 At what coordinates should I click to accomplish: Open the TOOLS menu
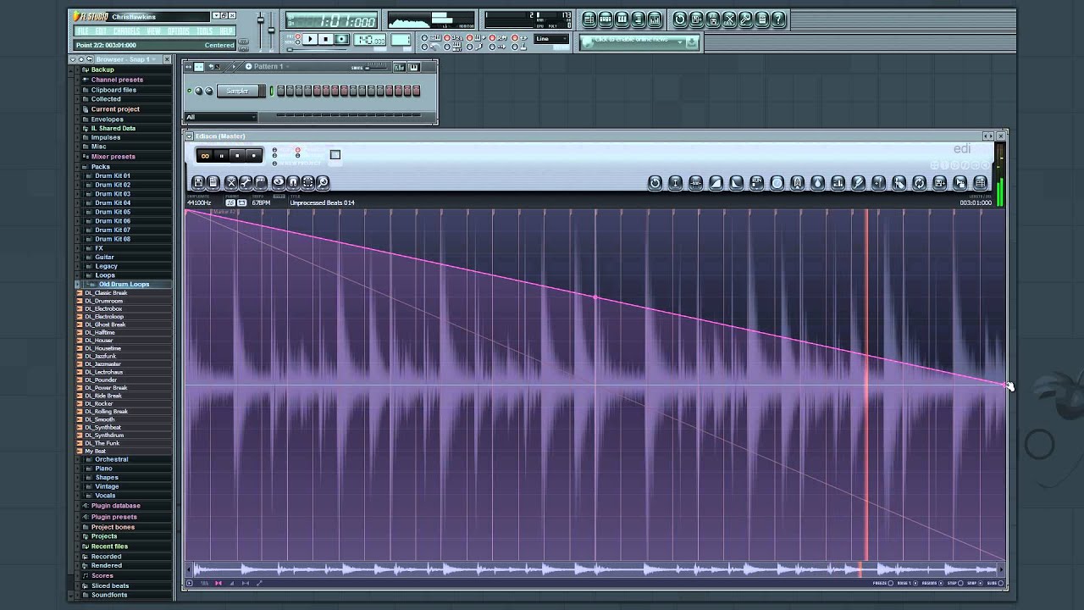coord(204,31)
